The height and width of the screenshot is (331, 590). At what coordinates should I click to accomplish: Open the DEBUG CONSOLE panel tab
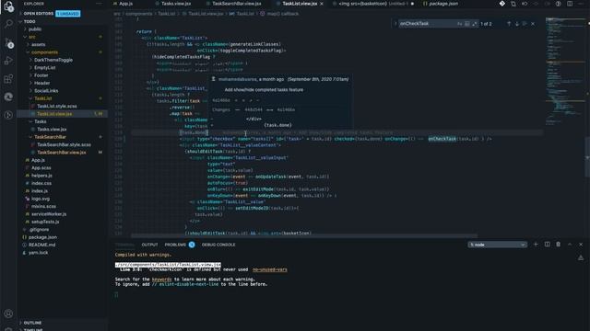point(218,245)
